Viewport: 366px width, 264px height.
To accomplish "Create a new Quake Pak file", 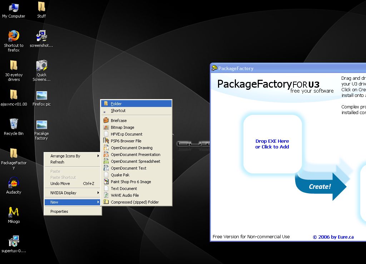I will [x=137, y=175].
